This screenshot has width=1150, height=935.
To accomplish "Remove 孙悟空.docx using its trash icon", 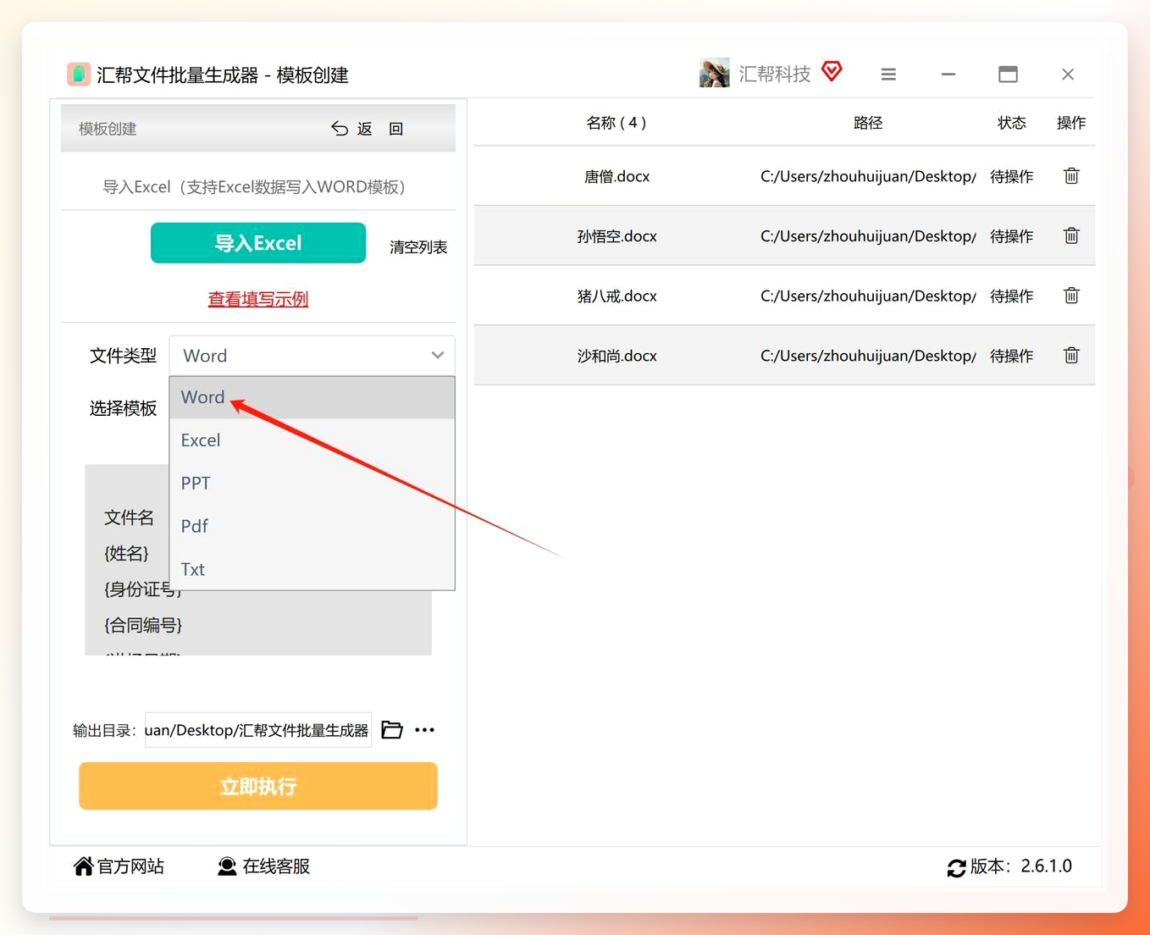I will click(x=1071, y=235).
